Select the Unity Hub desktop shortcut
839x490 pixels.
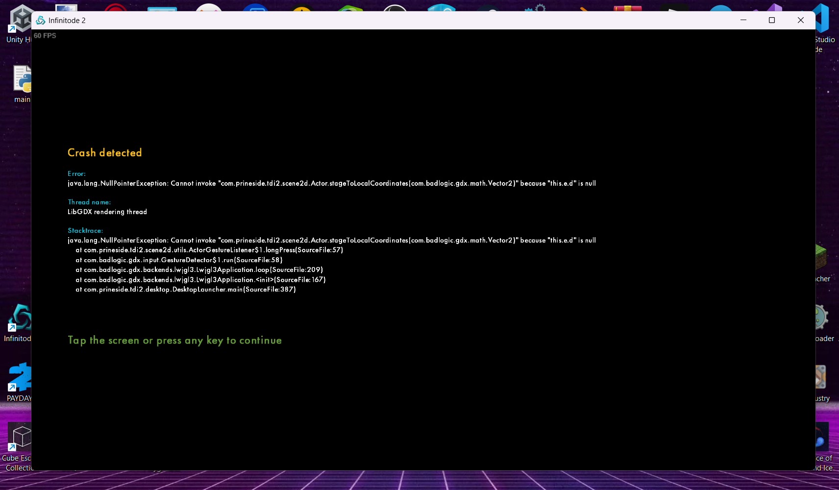coord(19,22)
